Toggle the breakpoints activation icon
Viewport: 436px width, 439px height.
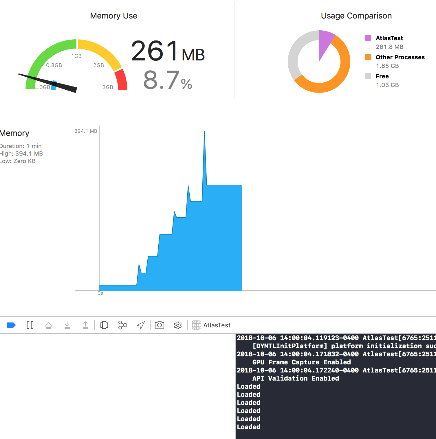click(x=11, y=325)
